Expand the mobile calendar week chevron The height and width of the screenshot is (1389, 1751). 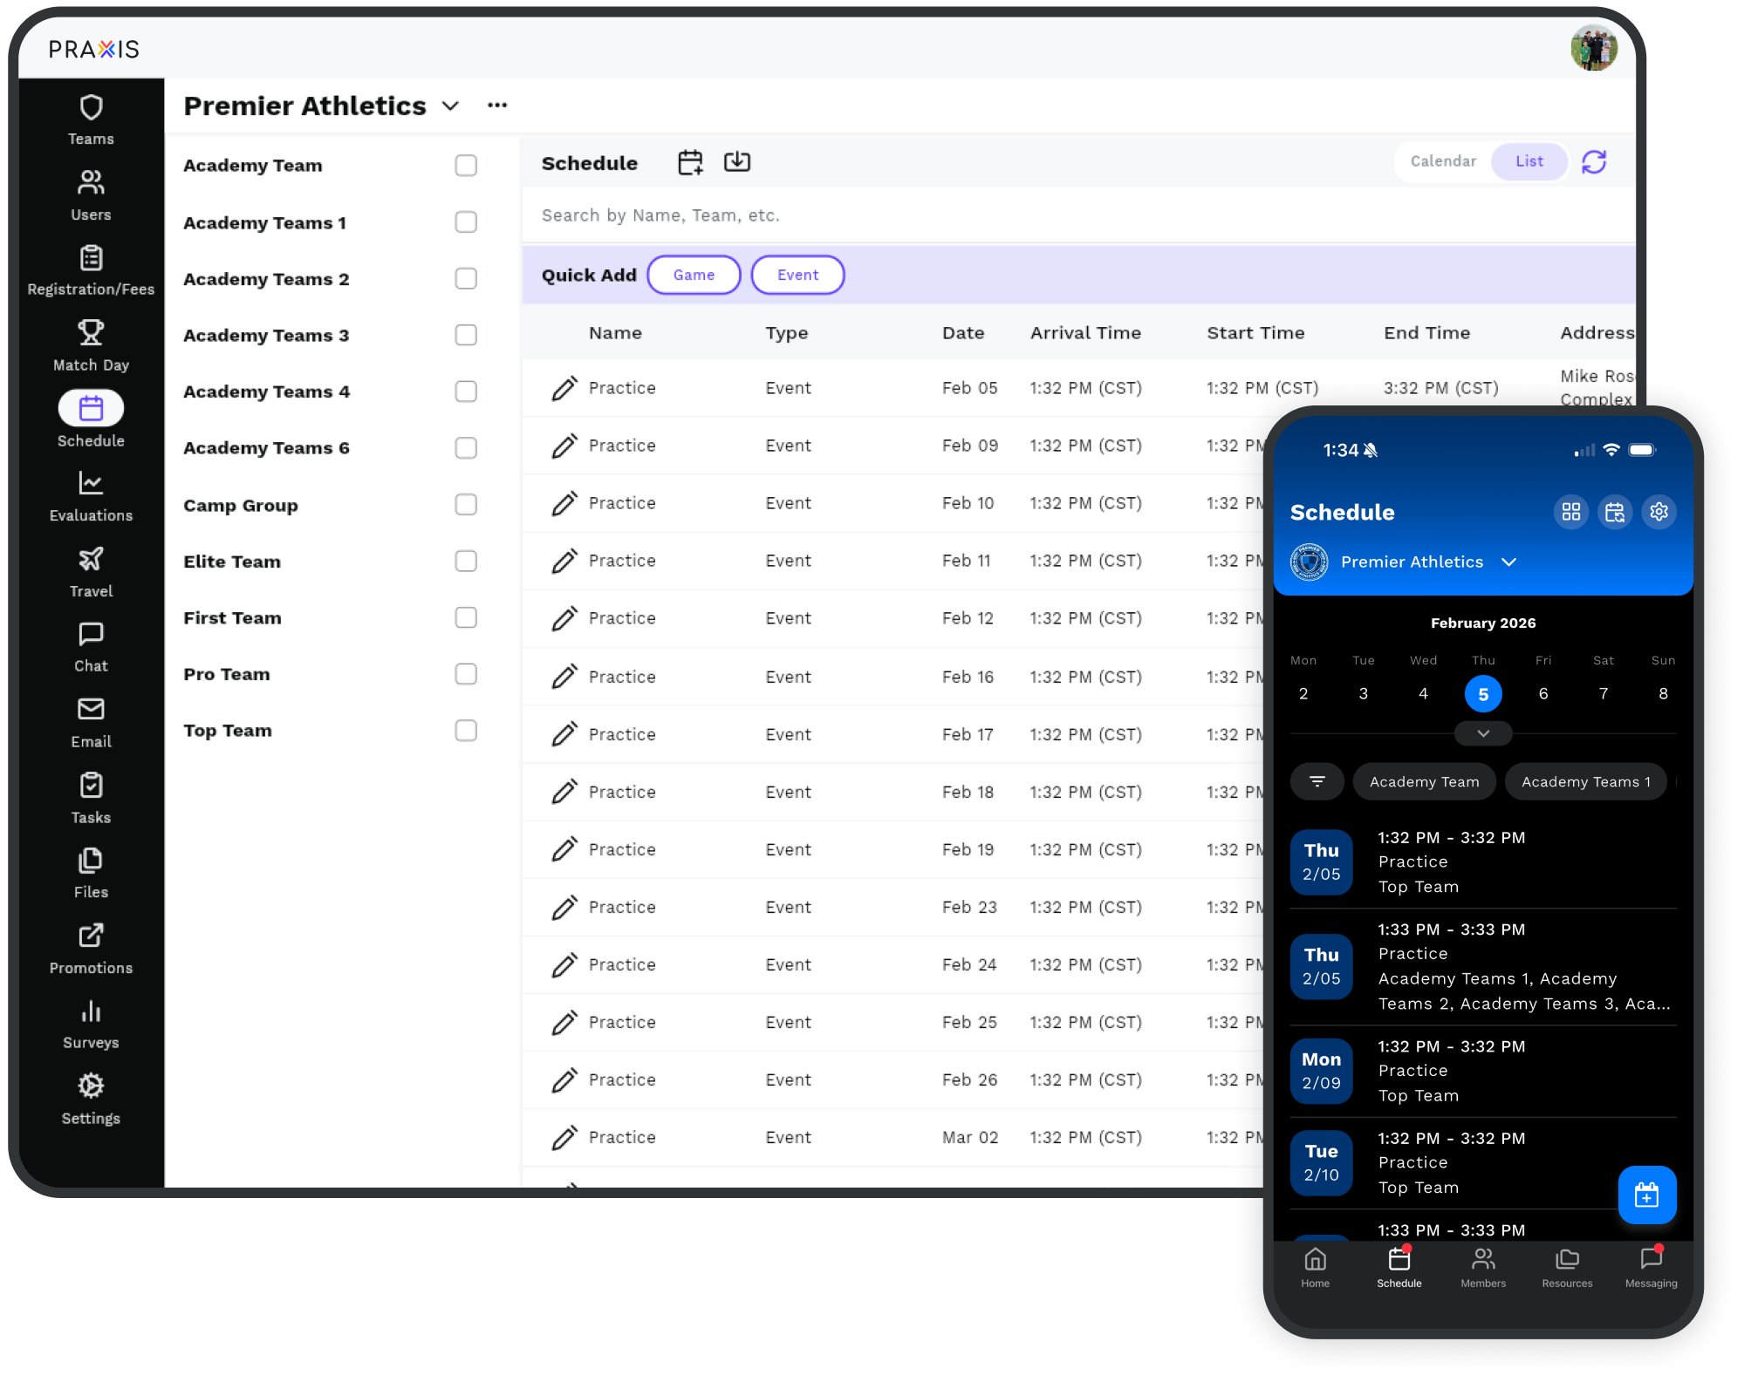(1483, 733)
